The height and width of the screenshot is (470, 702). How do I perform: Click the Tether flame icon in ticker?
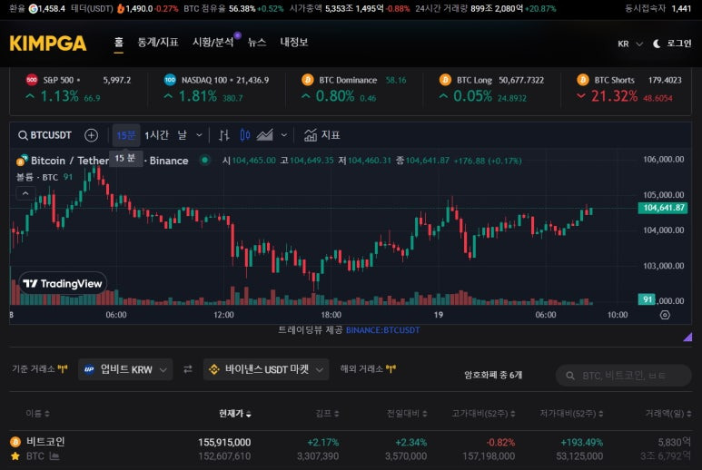pos(121,8)
